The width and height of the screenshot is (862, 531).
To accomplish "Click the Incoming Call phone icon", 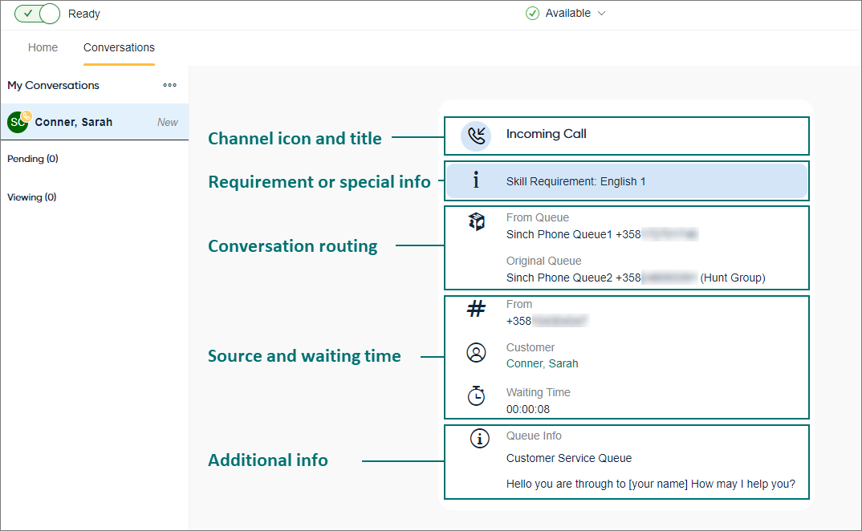I will click(x=476, y=136).
